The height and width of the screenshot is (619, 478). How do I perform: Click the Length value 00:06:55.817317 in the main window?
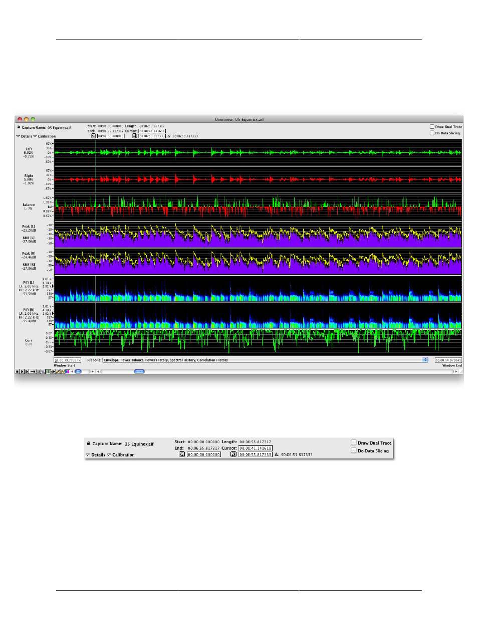click(x=152, y=126)
